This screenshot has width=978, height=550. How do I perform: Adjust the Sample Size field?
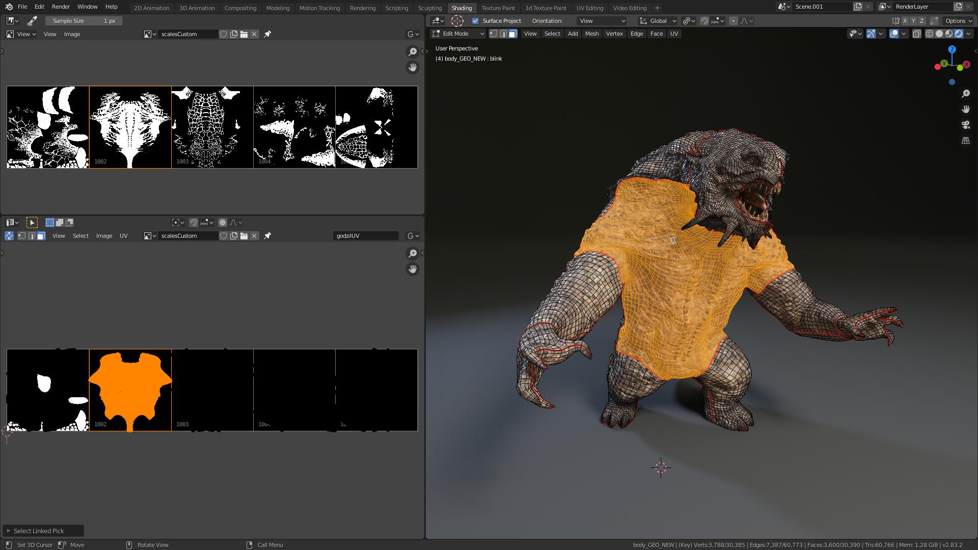click(84, 21)
